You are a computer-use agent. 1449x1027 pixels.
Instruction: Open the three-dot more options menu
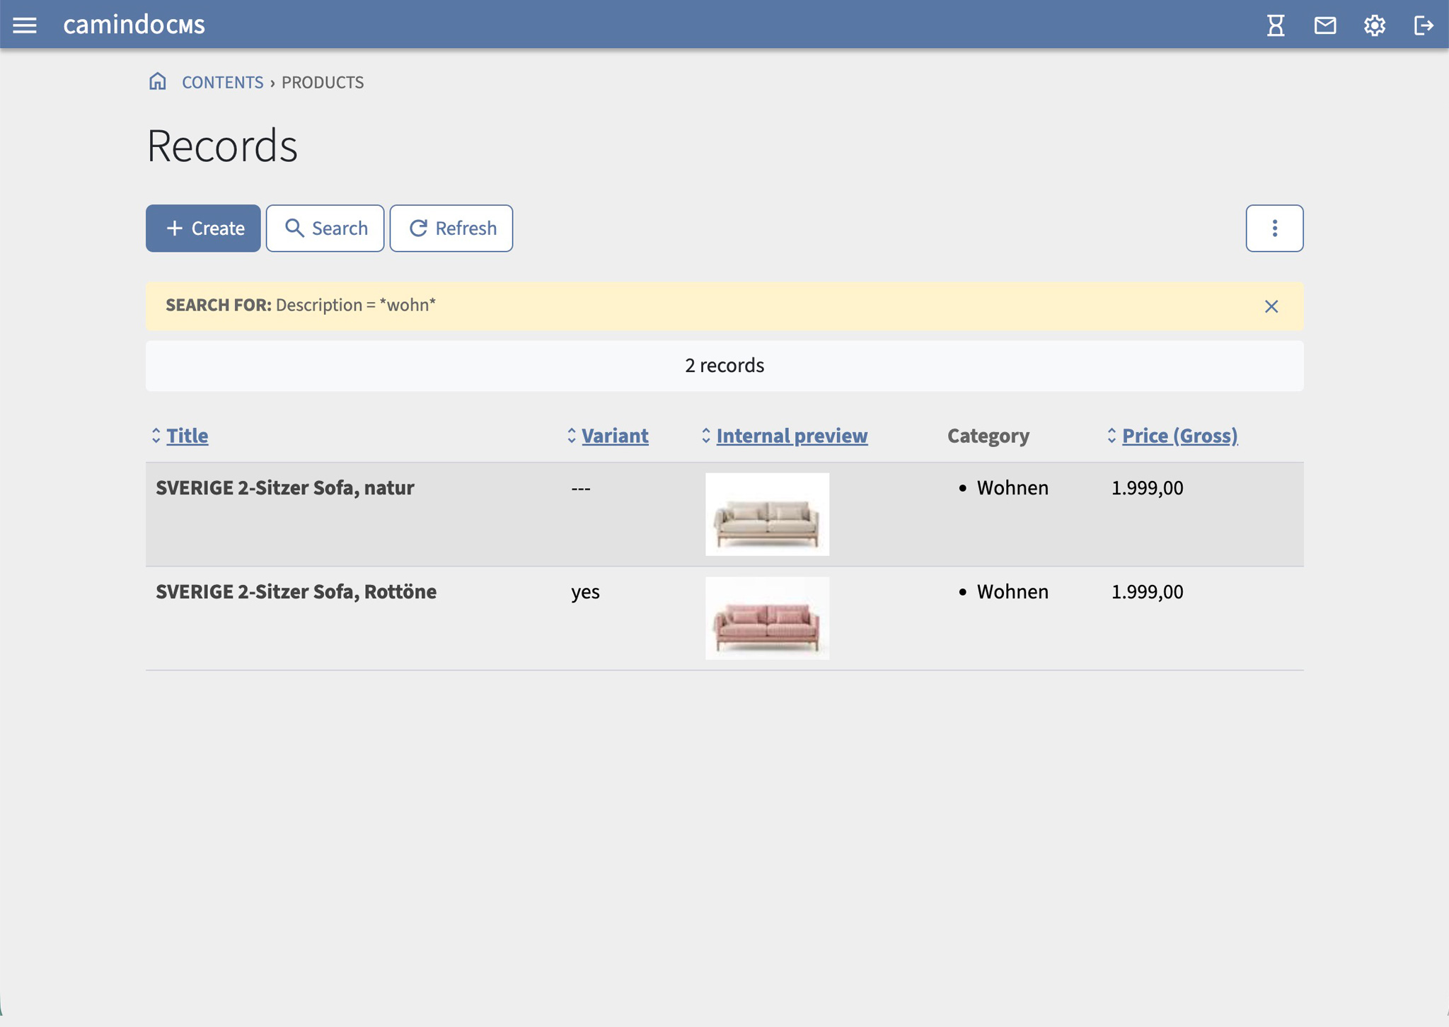coord(1274,228)
